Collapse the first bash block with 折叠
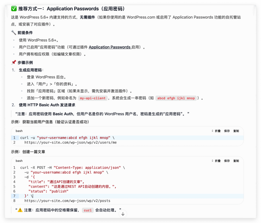This screenshot has height=223, width=261. (x=216, y=131)
